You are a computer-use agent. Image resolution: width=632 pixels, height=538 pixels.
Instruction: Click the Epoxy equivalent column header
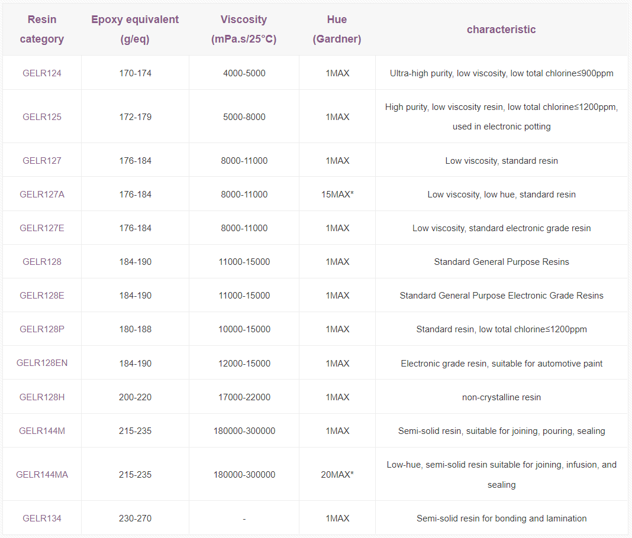pyautogui.click(x=135, y=30)
